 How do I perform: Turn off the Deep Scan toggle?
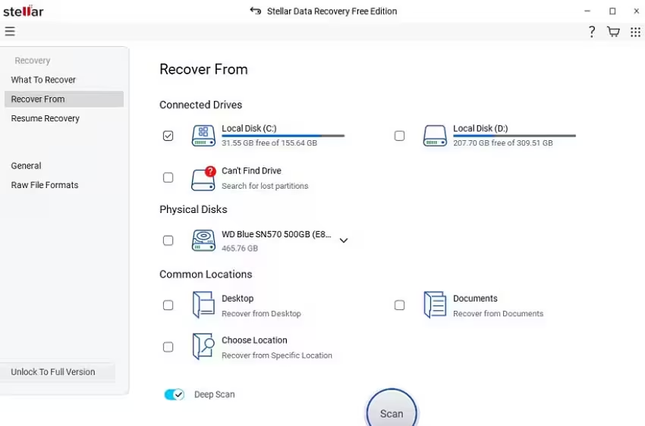(174, 394)
